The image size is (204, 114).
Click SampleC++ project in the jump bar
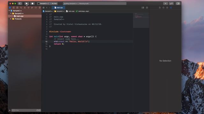click(48, 11)
